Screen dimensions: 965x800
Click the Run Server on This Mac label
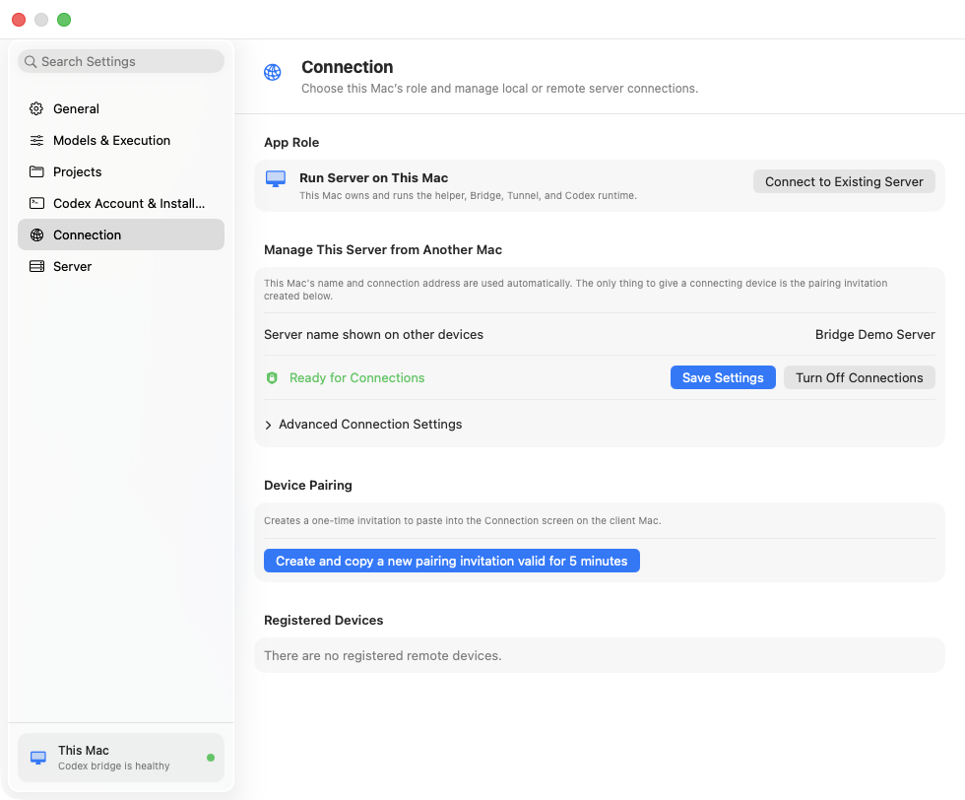tap(373, 178)
